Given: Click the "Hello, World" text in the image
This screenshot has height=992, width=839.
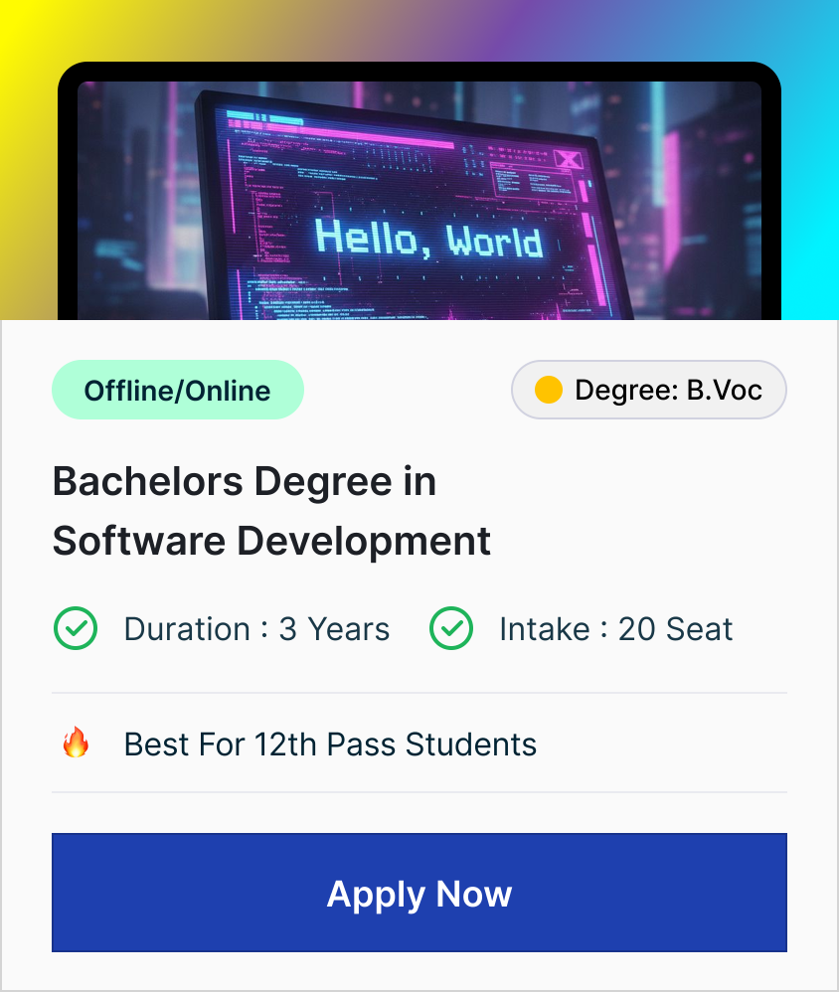Looking at the screenshot, I should click(x=428, y=240).
